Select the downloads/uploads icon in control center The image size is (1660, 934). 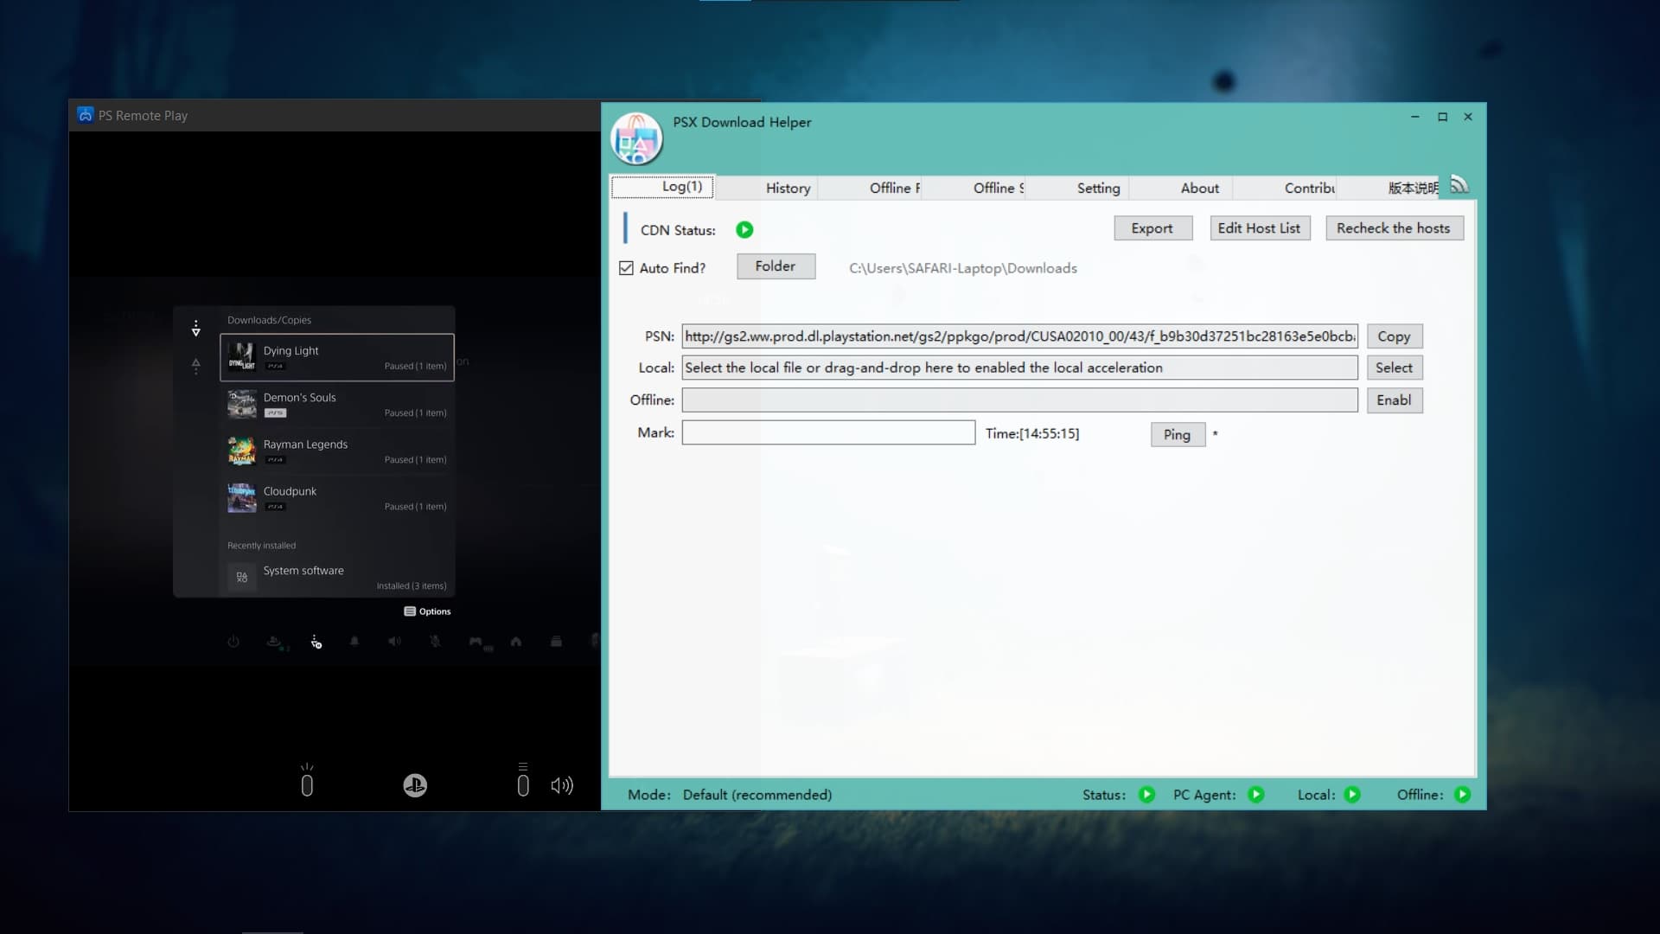[316, 642]
